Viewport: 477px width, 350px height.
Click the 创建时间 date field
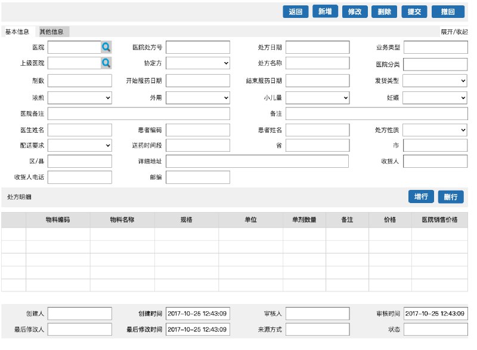click(x=198, y=314)
